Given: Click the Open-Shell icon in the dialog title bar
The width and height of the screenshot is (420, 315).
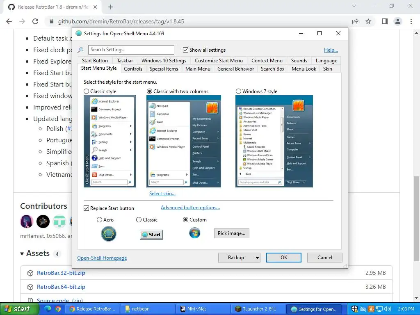Looking at the screenshot, I should click(x=78, y=34).
